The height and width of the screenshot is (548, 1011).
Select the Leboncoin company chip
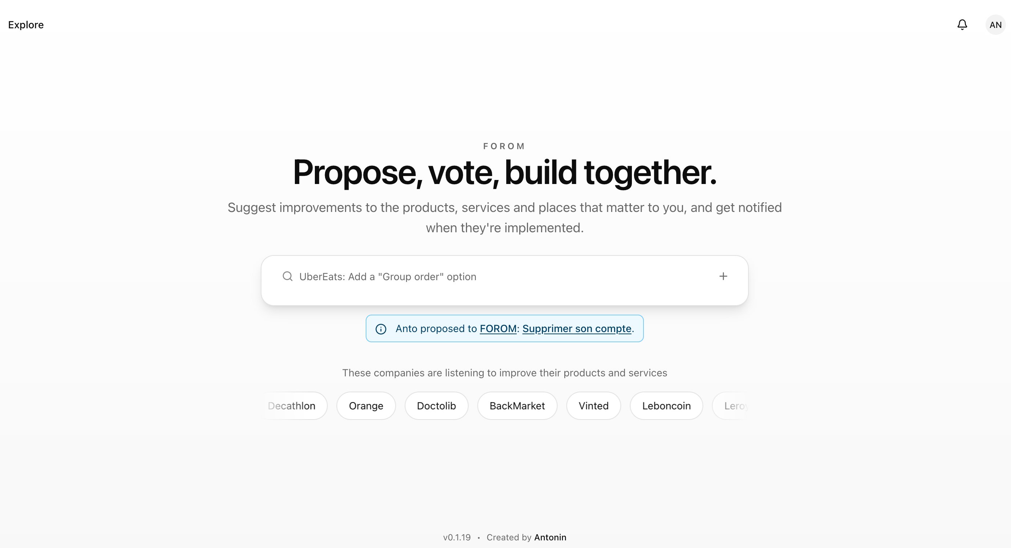coord(666,406)
